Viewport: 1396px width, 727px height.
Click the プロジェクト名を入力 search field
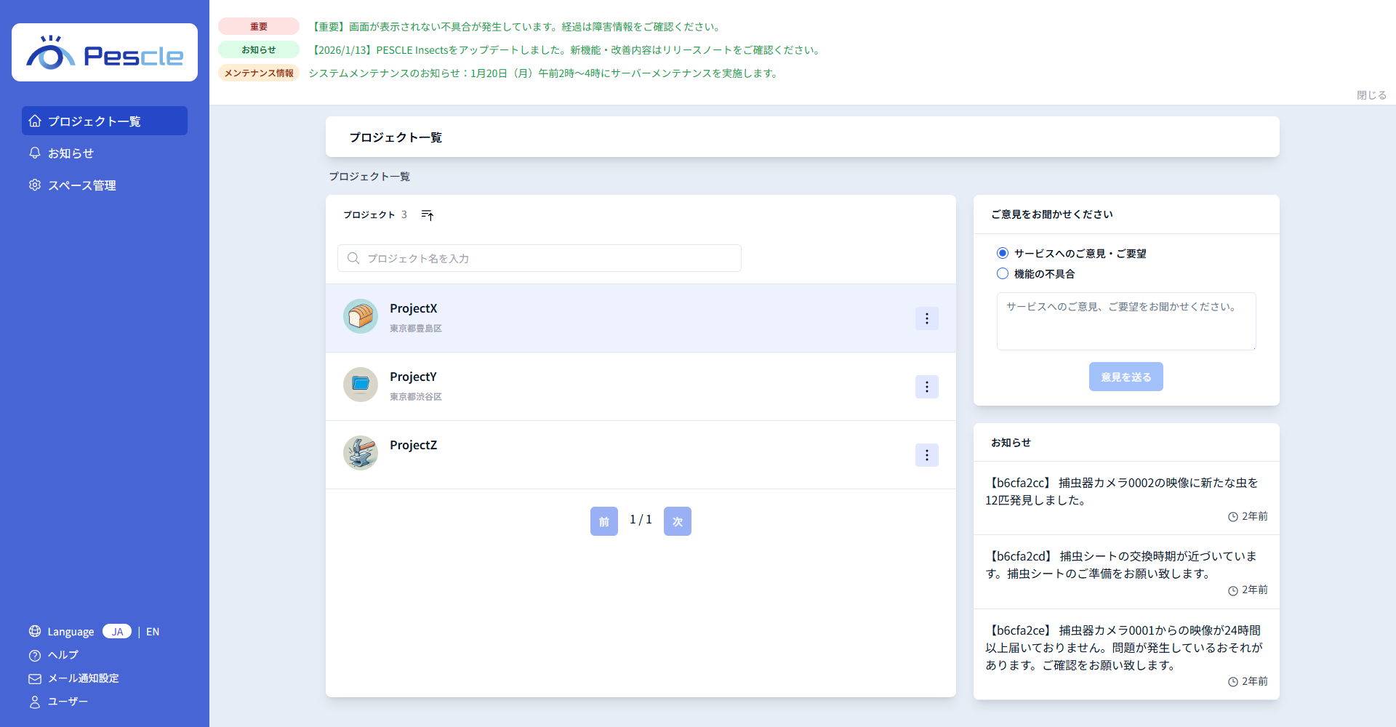[539, 258]
